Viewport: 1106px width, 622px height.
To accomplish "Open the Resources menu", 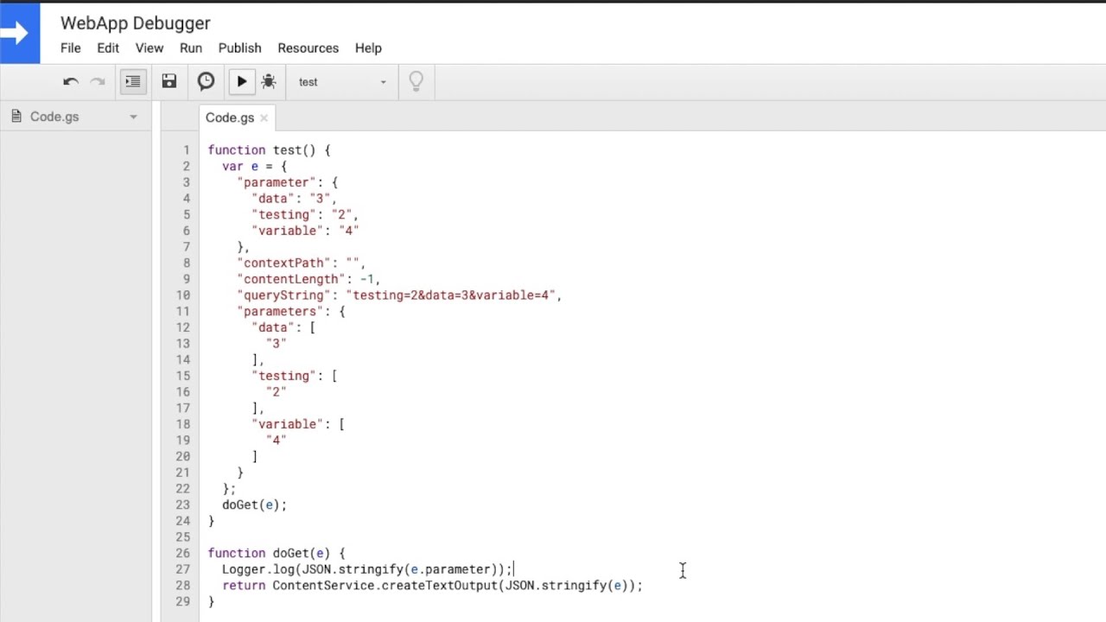I will pos(308,48).
